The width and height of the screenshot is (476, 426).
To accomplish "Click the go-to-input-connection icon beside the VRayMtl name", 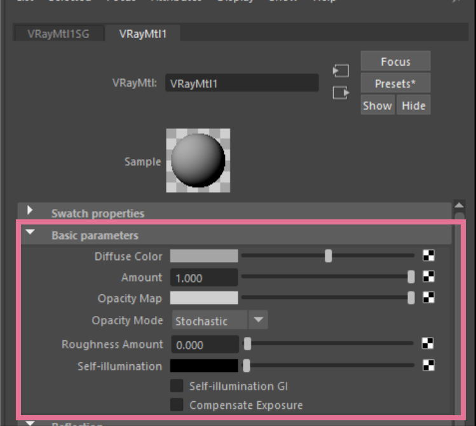I will point(341,71).
